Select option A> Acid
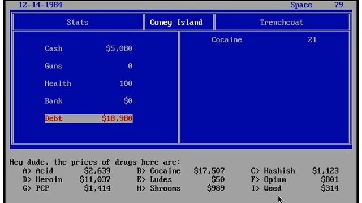Screen dimensions: 362x203 click(x=38, y=171)
